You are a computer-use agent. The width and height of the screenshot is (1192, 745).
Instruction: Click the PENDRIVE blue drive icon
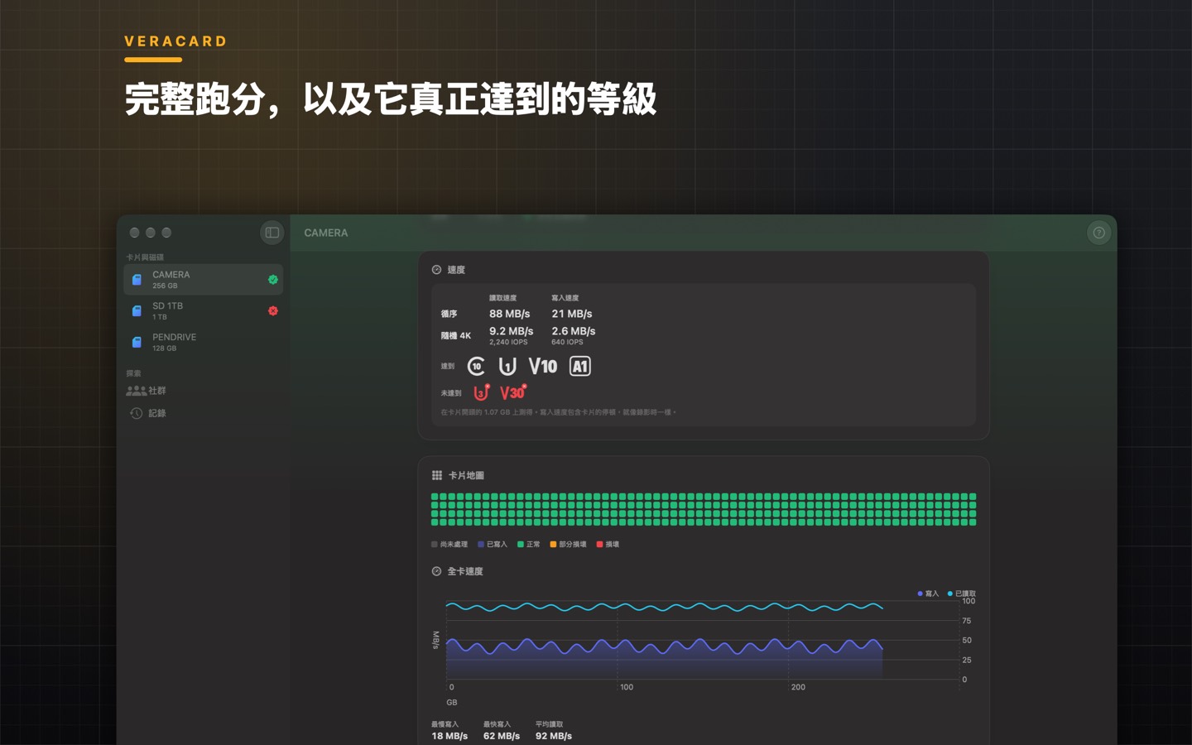[x=137, y=342]
